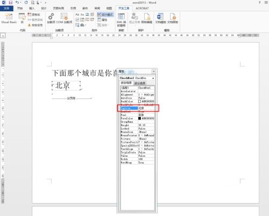Open Macro Security settings

pyautogui.click(x=36, y=25)
